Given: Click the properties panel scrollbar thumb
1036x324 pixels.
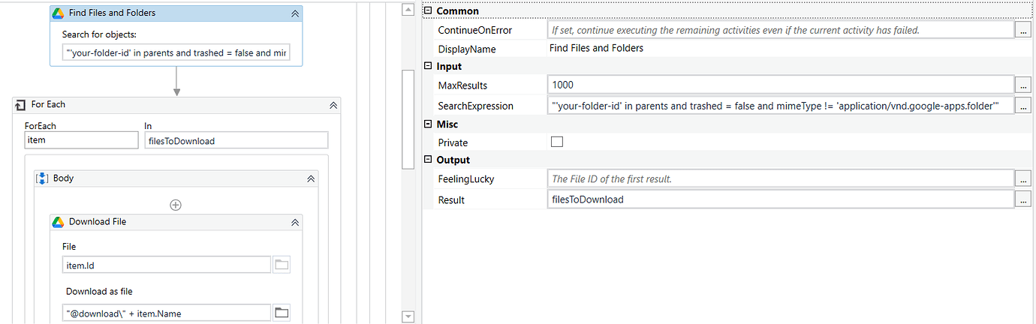Looking at the screenshot, I should click(x=408, y=120).
